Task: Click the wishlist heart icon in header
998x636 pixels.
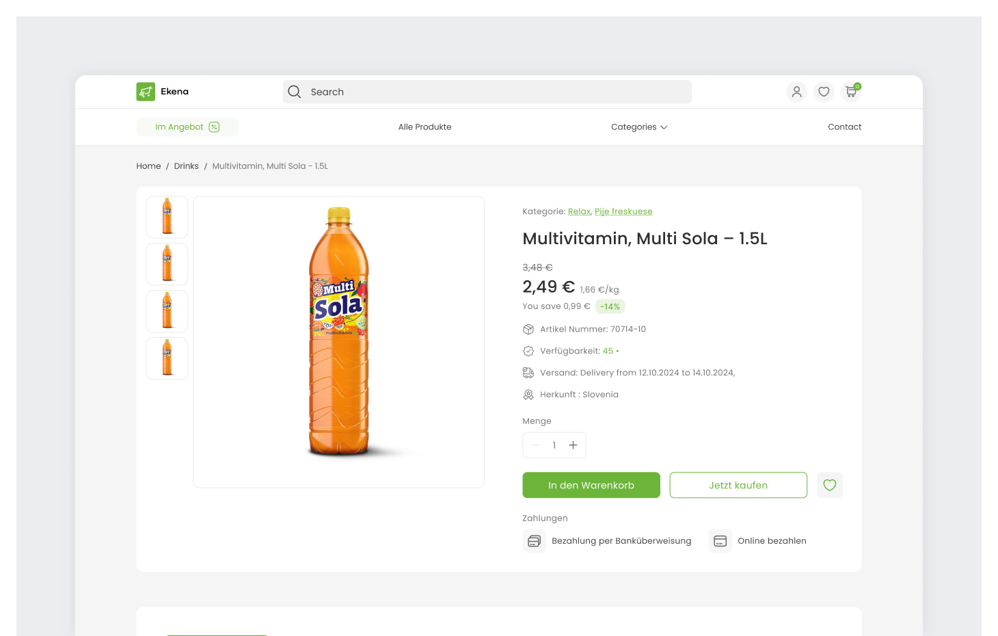Action: click(x=824, y=91)
